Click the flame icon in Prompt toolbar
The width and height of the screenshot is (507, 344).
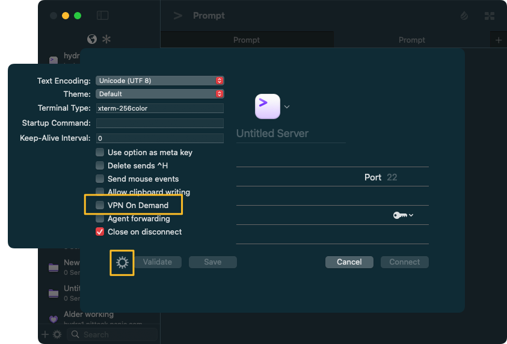click(x=464, y=16)
